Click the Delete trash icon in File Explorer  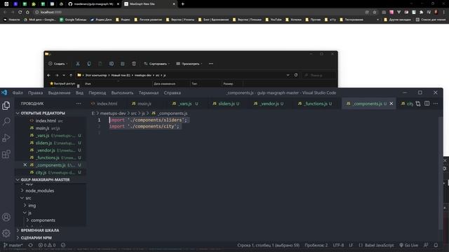click(x=134, y=64)
